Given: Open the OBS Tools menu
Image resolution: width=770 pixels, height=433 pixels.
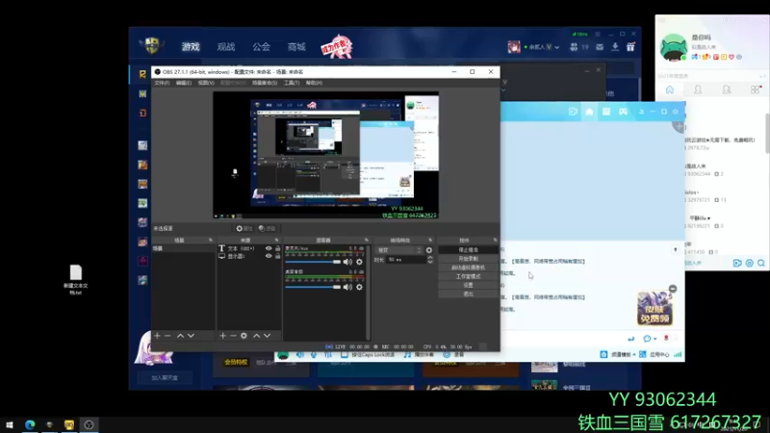Looking at the screenshot, I should (292, 83).
